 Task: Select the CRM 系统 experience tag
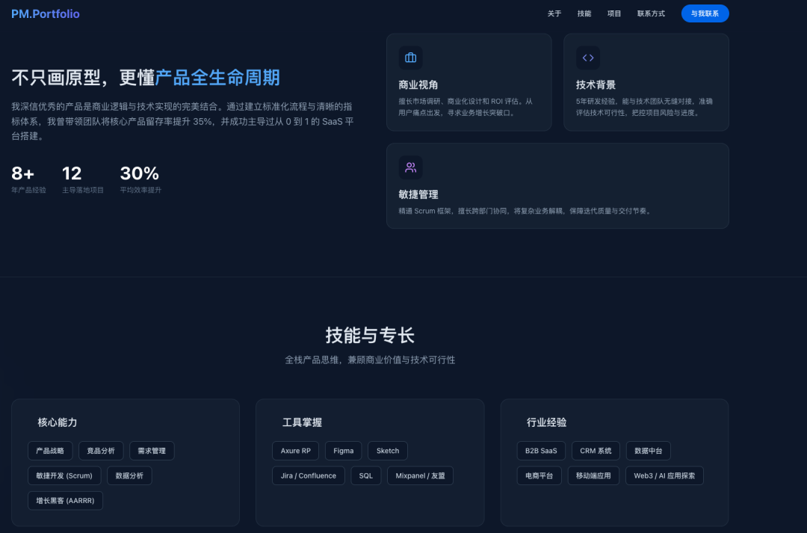(596, 451)
